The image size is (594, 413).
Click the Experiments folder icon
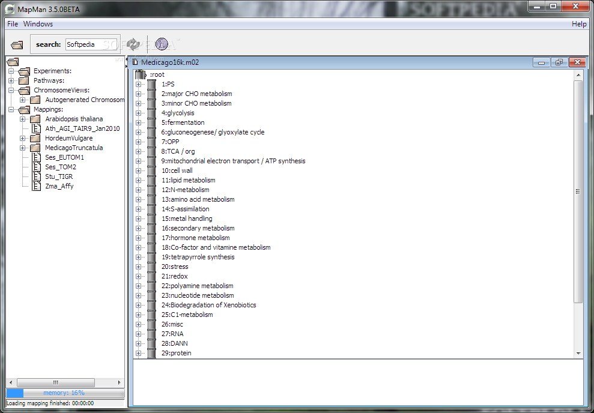pos(24,71)
